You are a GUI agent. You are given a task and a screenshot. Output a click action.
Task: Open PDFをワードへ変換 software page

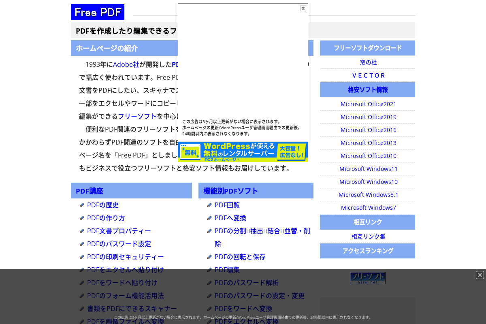coord(243,309)
